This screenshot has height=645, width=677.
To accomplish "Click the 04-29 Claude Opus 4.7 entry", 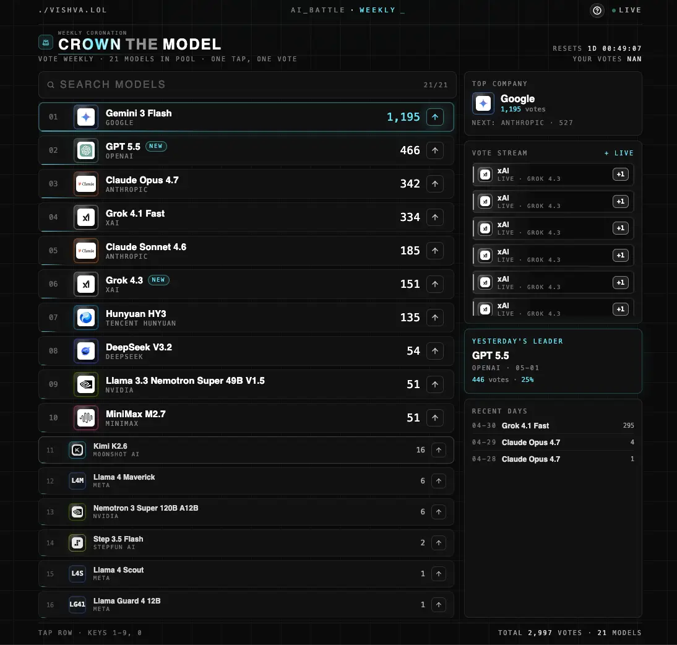I will (553, 443).
